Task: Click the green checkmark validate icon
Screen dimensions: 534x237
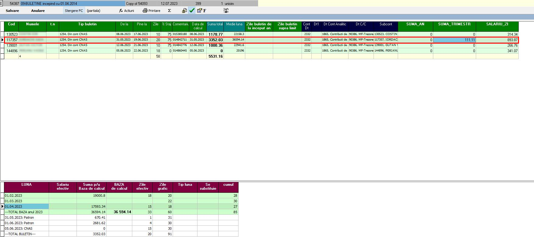Action: (192, 11)
